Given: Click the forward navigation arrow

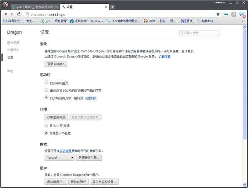Looking at the screenshot, I should tap(12, 14).
